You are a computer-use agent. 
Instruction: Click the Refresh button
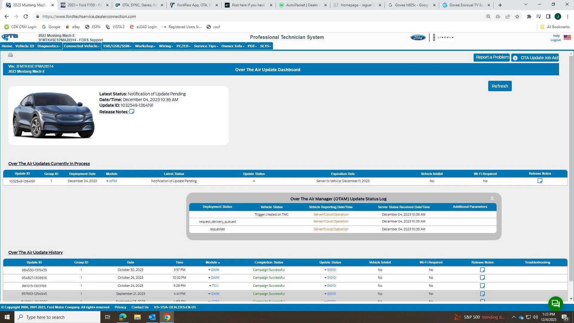(x=500, y=86)
